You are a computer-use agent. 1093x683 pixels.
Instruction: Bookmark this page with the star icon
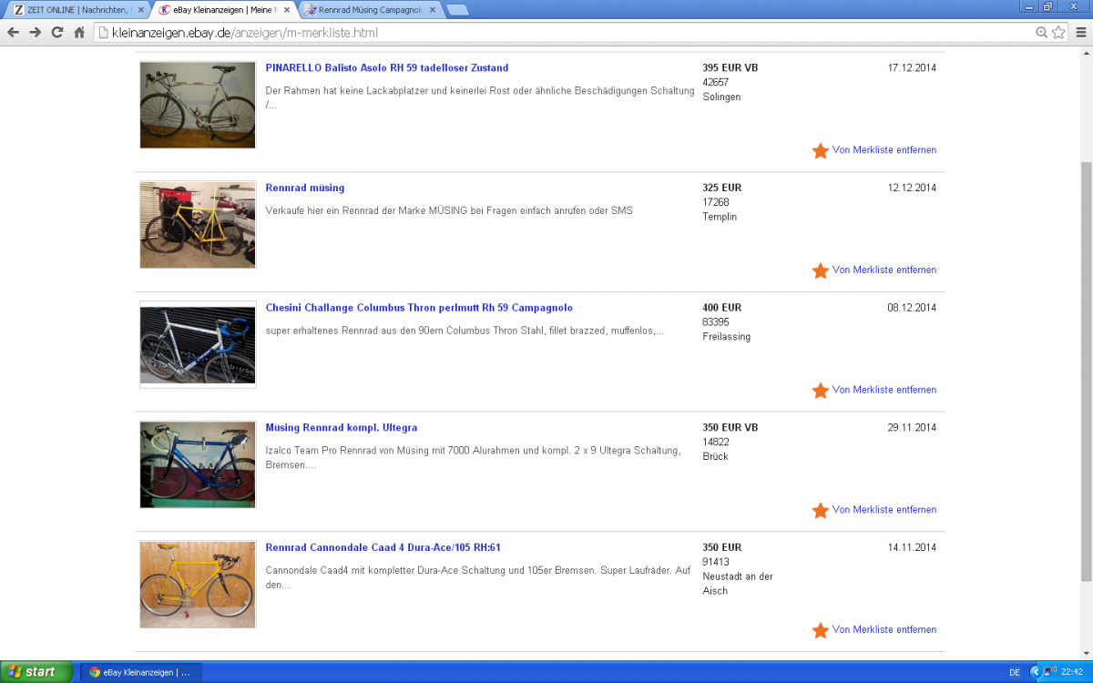(1058, 33)
